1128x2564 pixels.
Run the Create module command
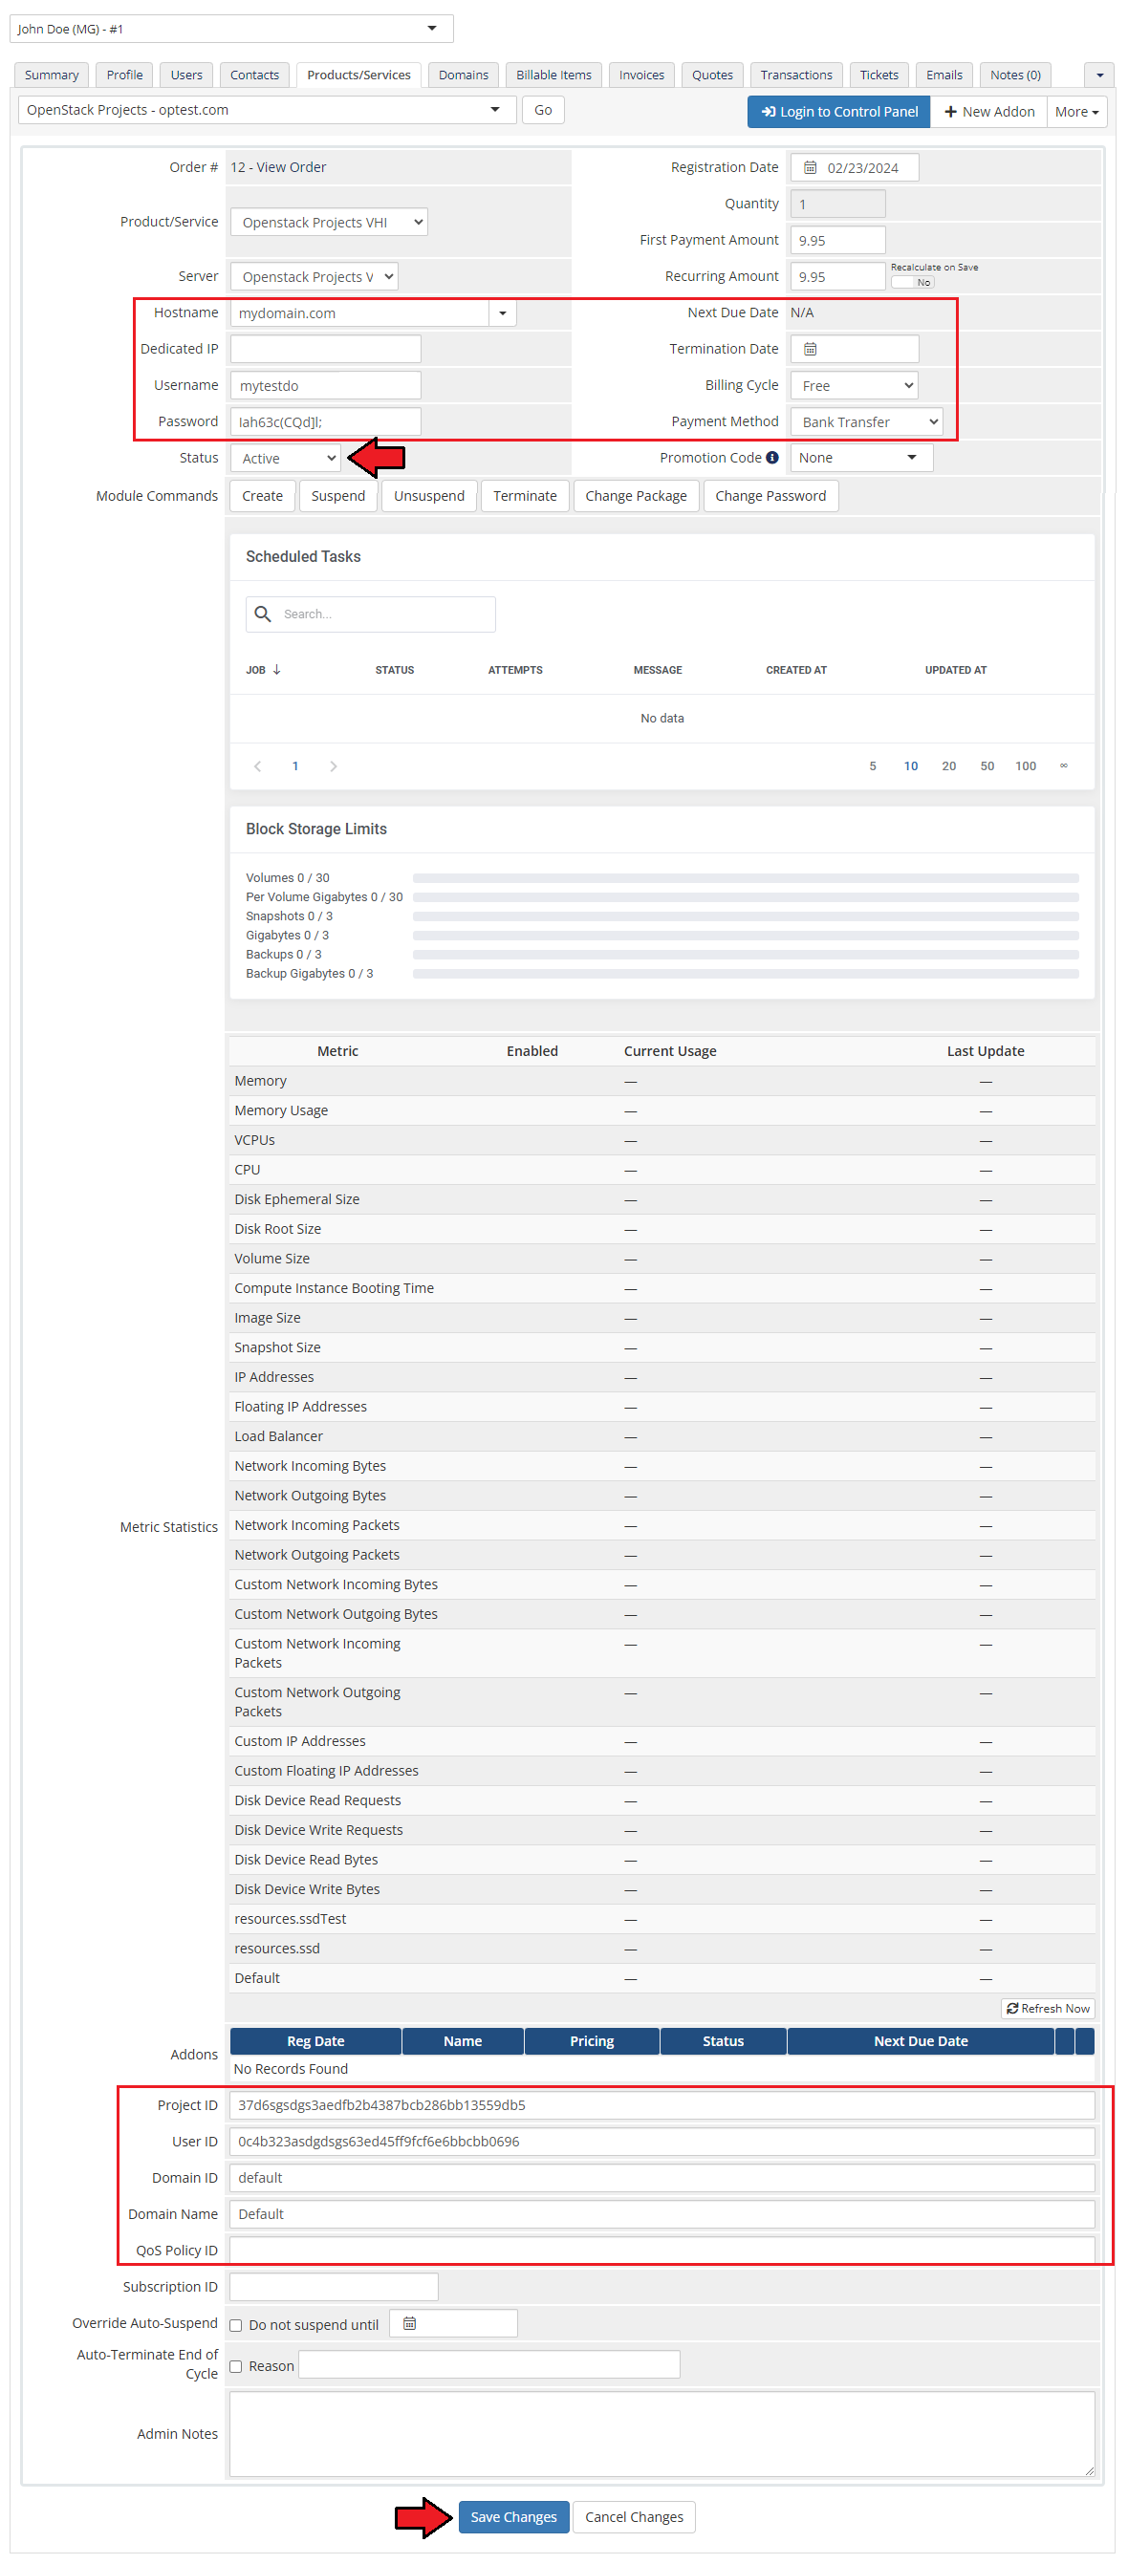[x=262, y=496]
